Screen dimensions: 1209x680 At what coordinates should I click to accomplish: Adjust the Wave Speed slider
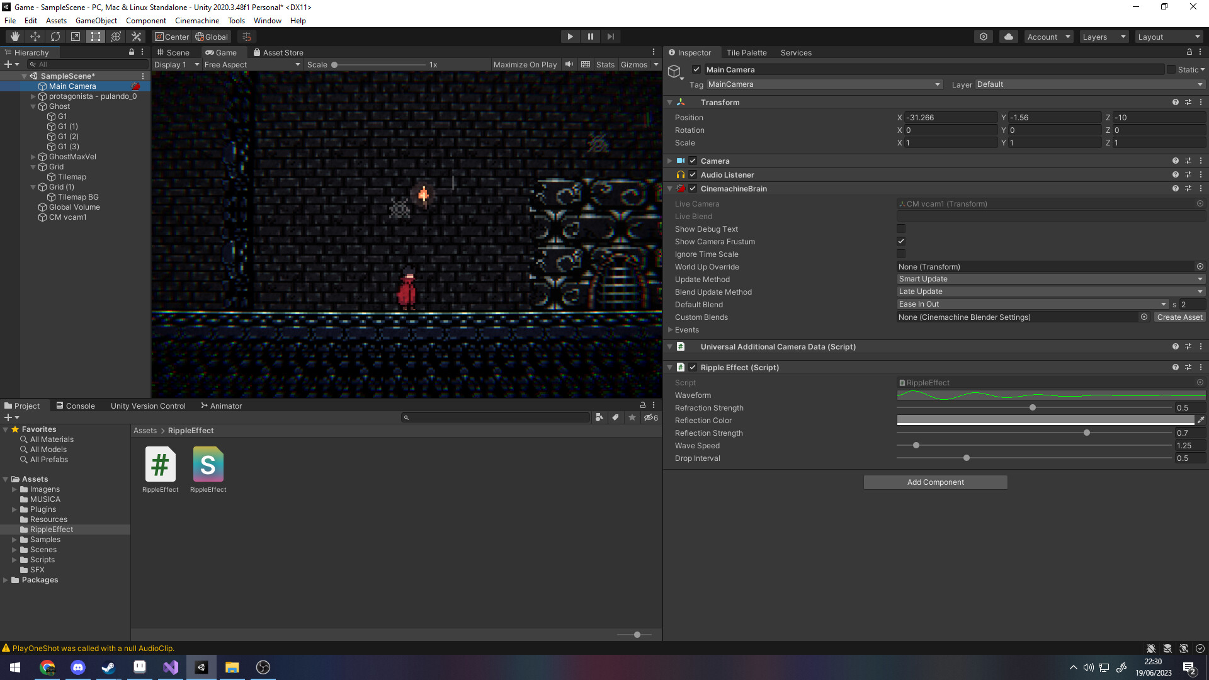pyautogui.click(x=916, y=445)
